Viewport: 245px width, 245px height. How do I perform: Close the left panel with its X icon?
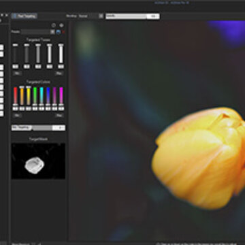coord(7,15)
